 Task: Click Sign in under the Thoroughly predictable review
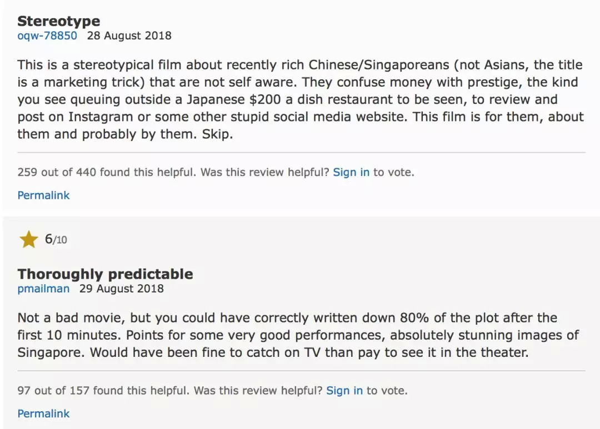pos(344,391)
